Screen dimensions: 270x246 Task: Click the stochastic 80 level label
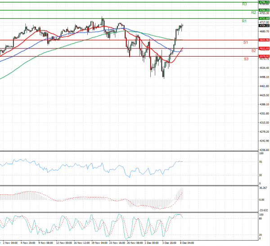coord(261,219)
